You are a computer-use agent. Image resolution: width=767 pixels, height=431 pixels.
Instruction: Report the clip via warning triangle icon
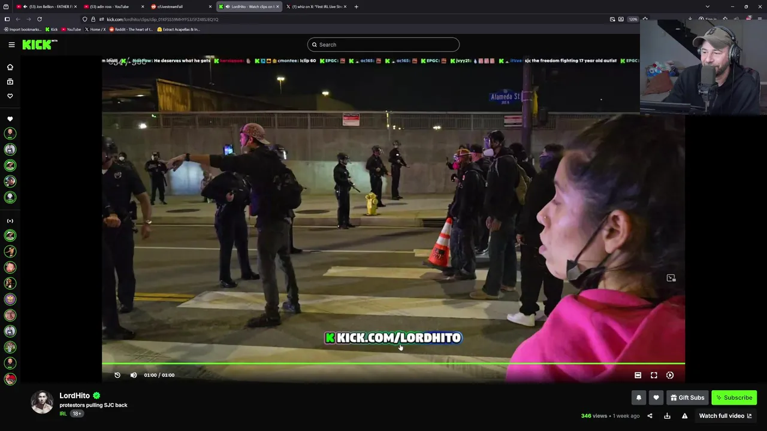[x=684, y=416]
